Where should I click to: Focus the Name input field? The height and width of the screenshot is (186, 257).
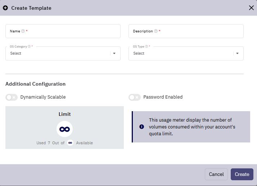(x=63, y=31)
